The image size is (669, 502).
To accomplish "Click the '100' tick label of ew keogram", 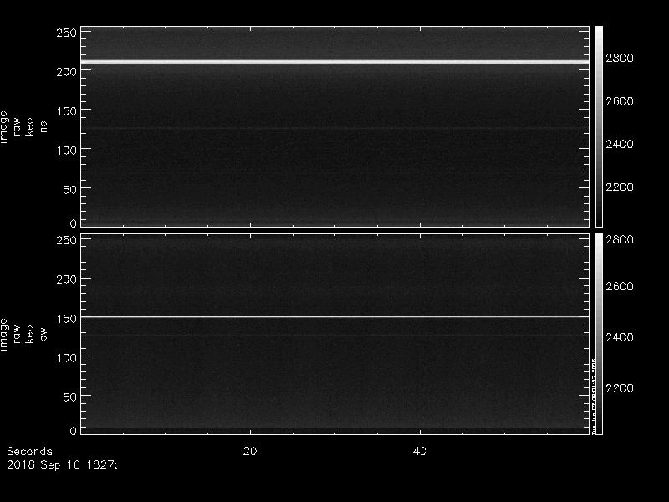I will 67,358.
